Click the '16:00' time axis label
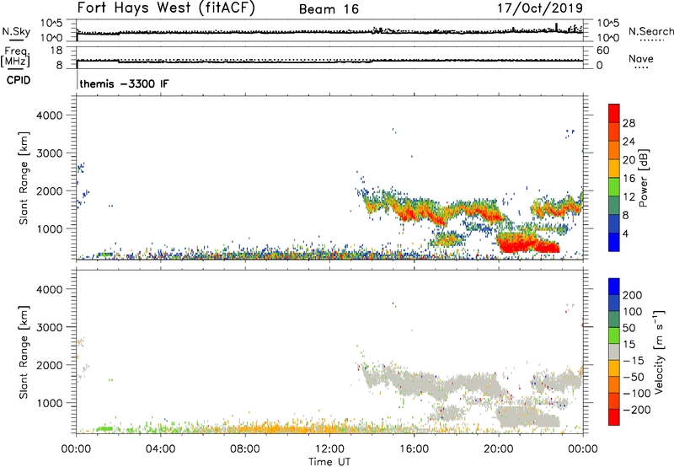This screenshot has width=674, height=467. point(414,449)
